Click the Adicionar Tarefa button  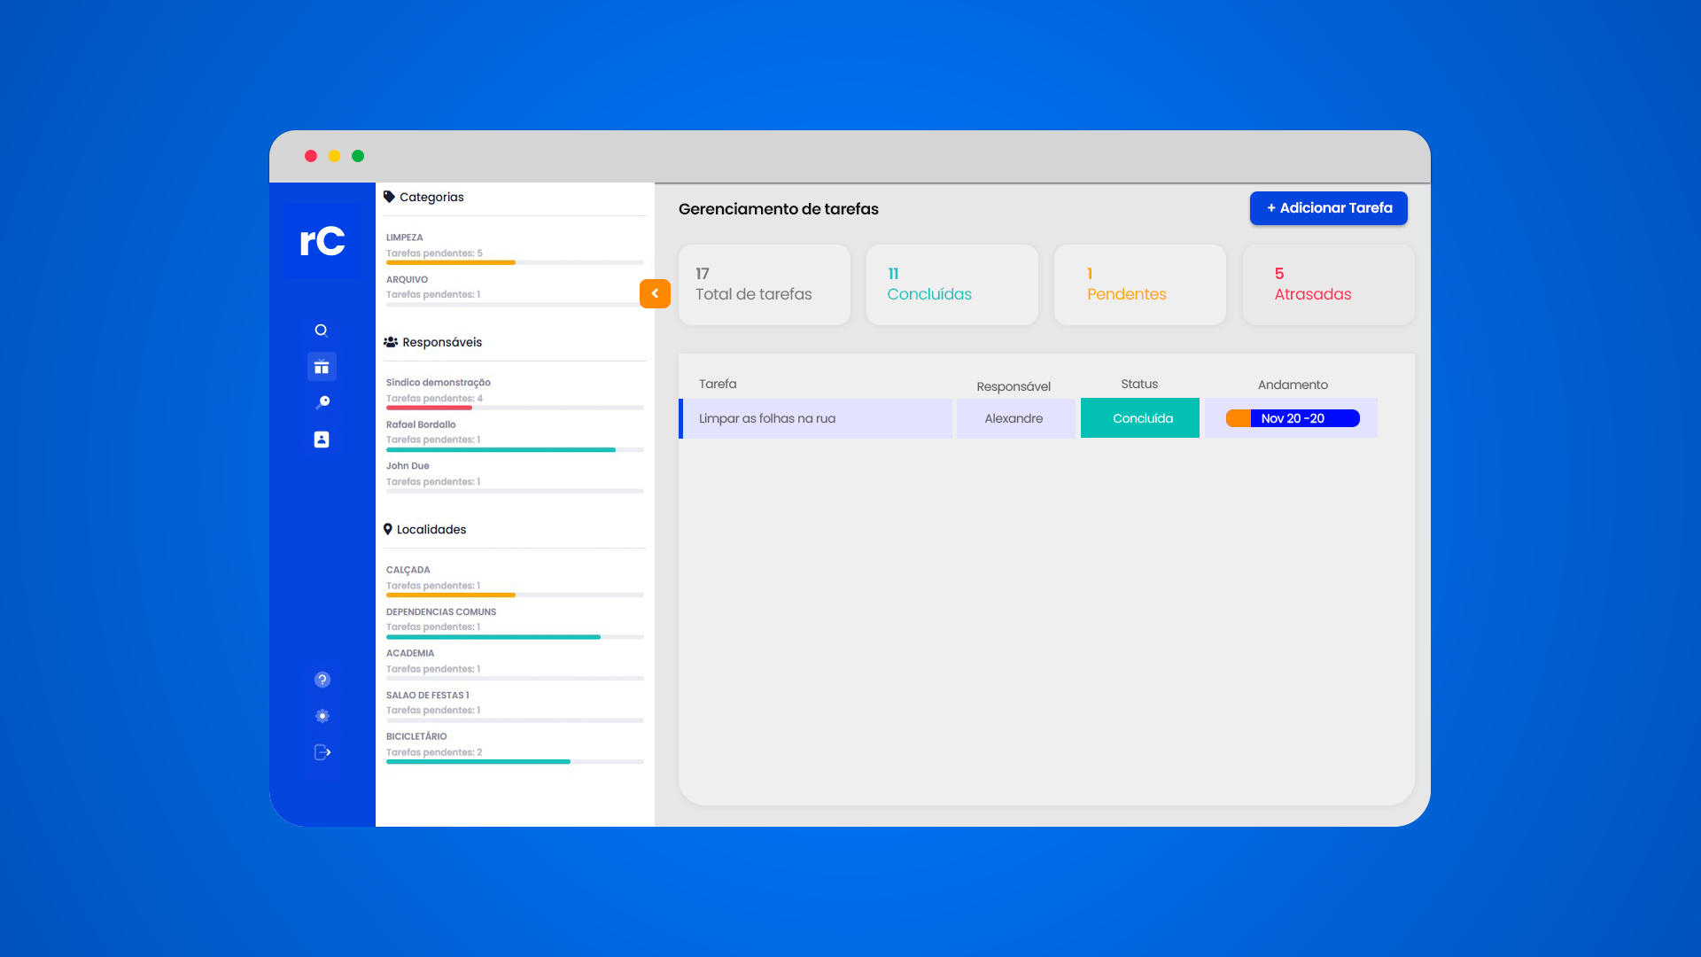tap(1328, 208)
